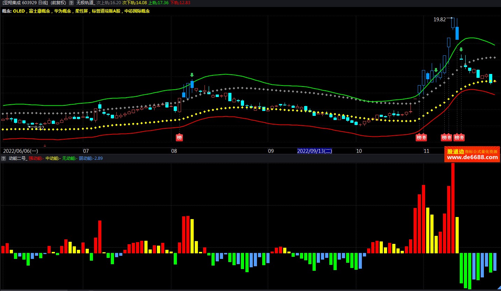Open the 前复权 price adjustment selector
Viewport: 501px width, 291px height.
point(58,2)
